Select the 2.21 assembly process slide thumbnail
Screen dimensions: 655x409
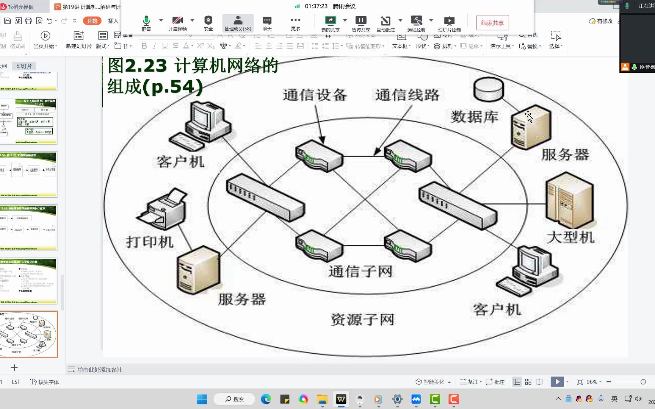28,174
